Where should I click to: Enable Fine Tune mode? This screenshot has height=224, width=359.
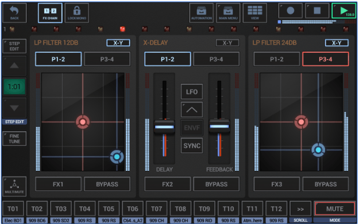[14, 139]
